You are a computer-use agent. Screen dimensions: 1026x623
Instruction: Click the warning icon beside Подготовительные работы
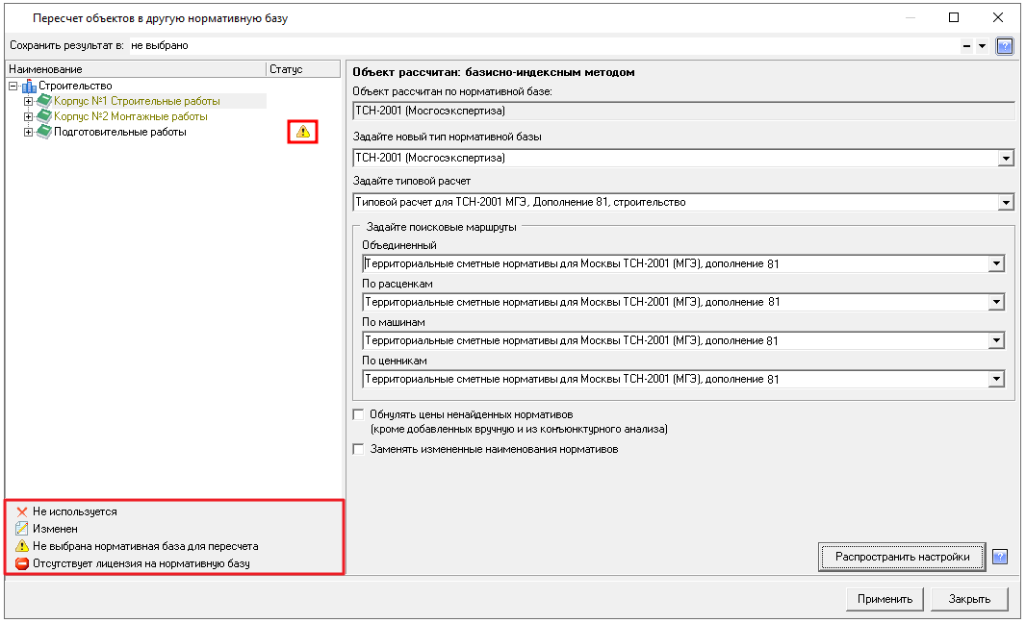(x=303, y=132)
